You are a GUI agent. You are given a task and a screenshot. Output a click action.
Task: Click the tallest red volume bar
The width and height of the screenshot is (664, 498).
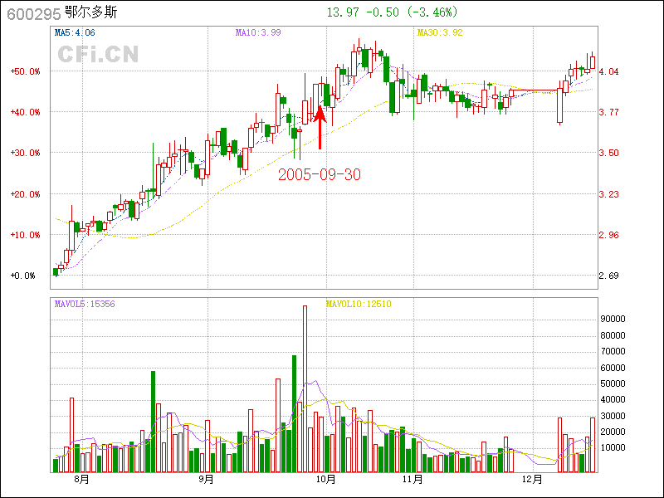(x=305, y=388)
